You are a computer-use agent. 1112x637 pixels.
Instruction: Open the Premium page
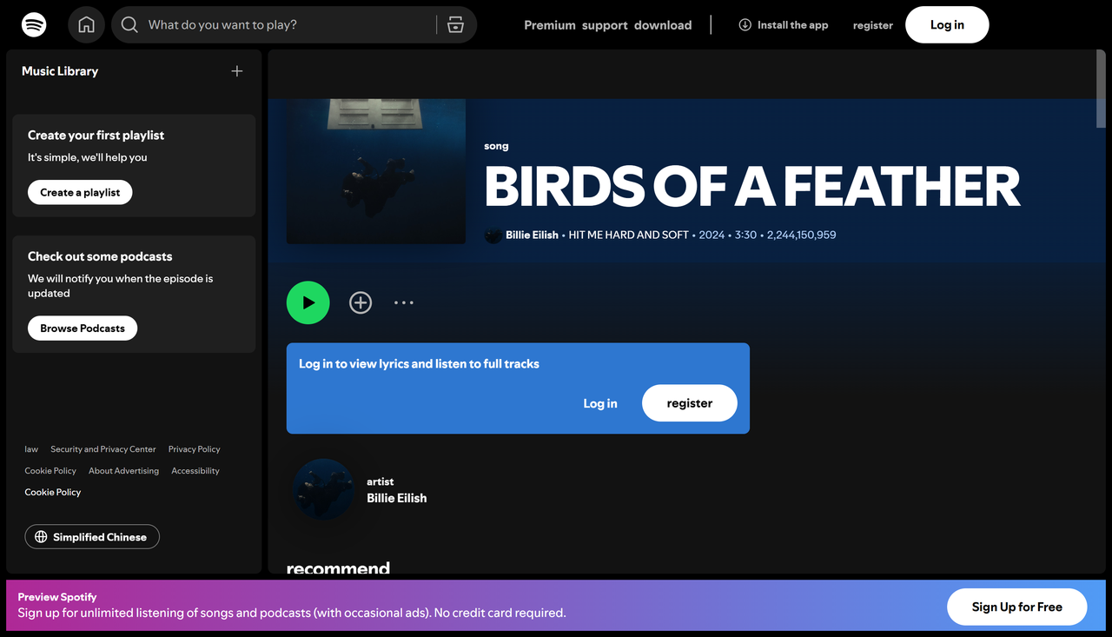549,25
